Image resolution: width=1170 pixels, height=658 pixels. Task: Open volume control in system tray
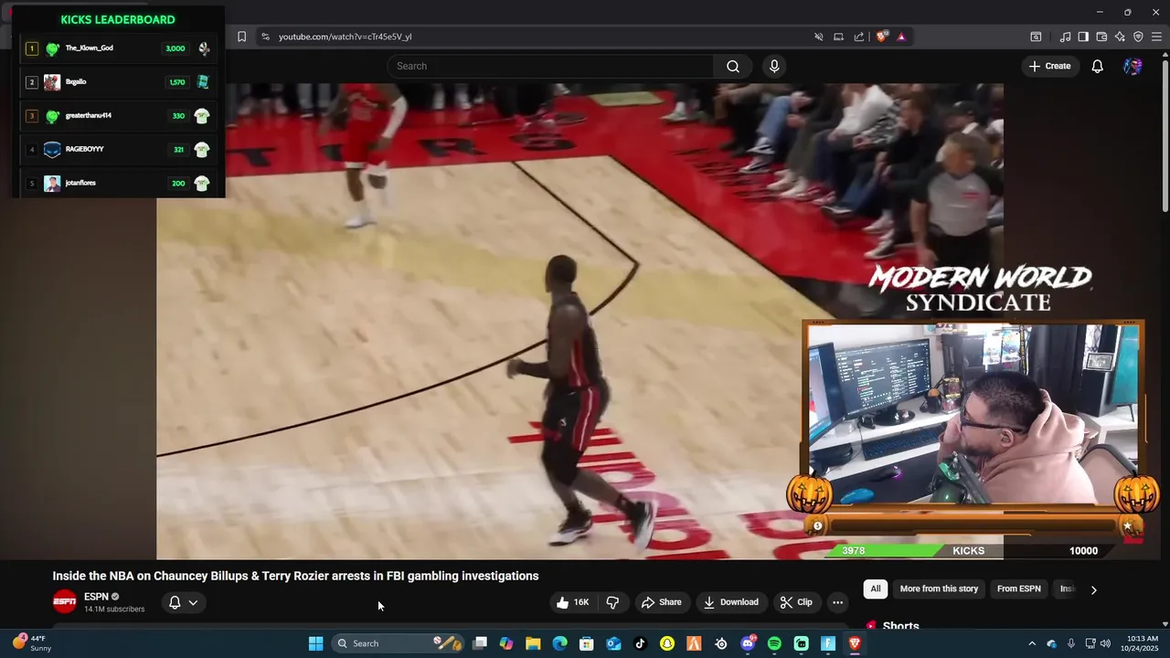[x=1105, y=643]
